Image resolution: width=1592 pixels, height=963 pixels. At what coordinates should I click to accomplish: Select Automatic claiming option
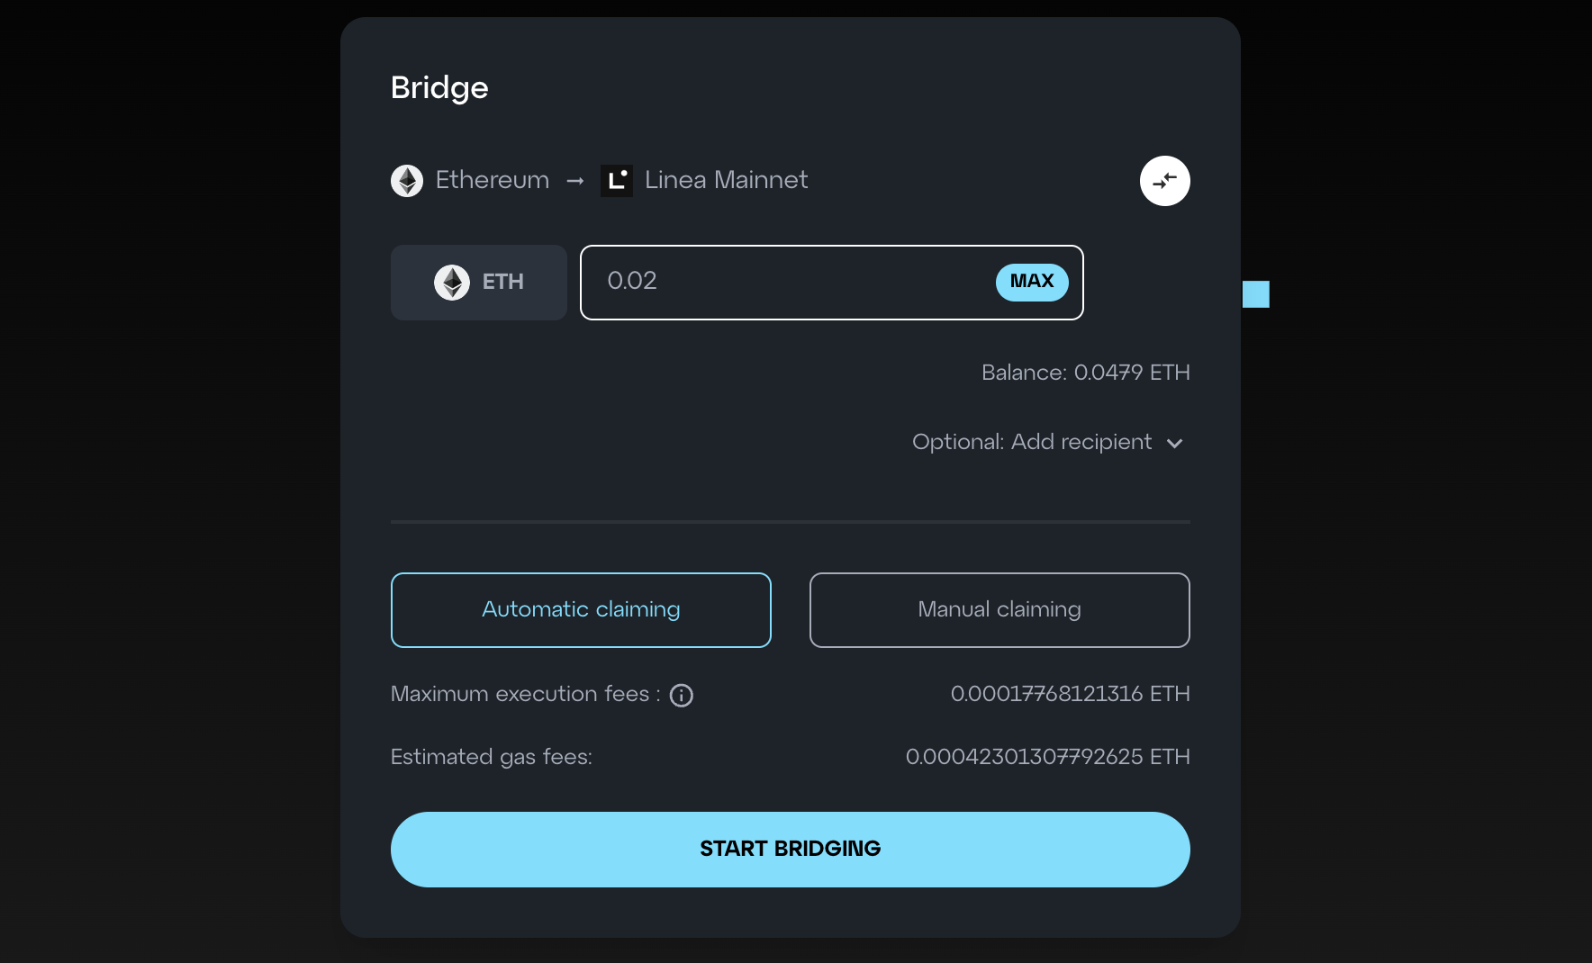point(581,610)
